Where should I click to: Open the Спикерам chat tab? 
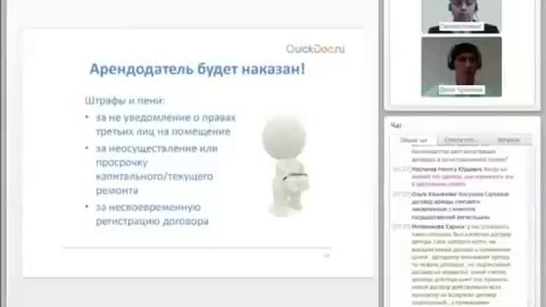(461, 140)
